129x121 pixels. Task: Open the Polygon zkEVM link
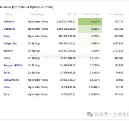pyautogui.click(x=13, y=65)
